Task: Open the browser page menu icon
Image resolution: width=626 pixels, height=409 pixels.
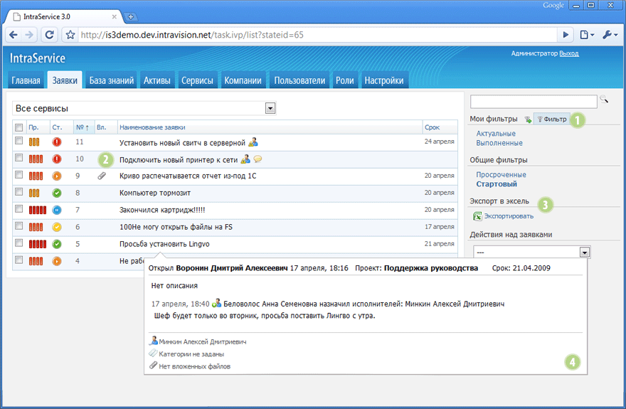Action: [x=587, y=35]
